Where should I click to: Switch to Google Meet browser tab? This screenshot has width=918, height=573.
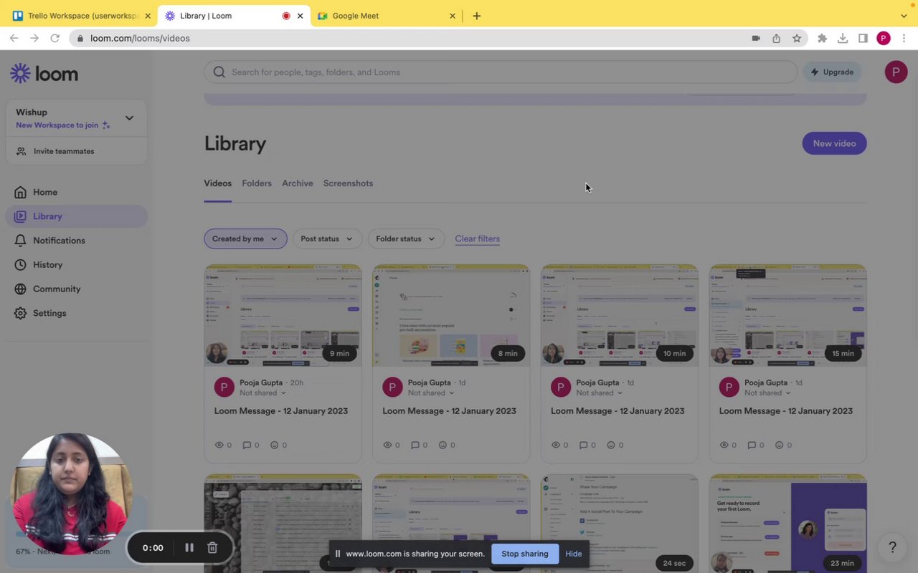[387, 16]
